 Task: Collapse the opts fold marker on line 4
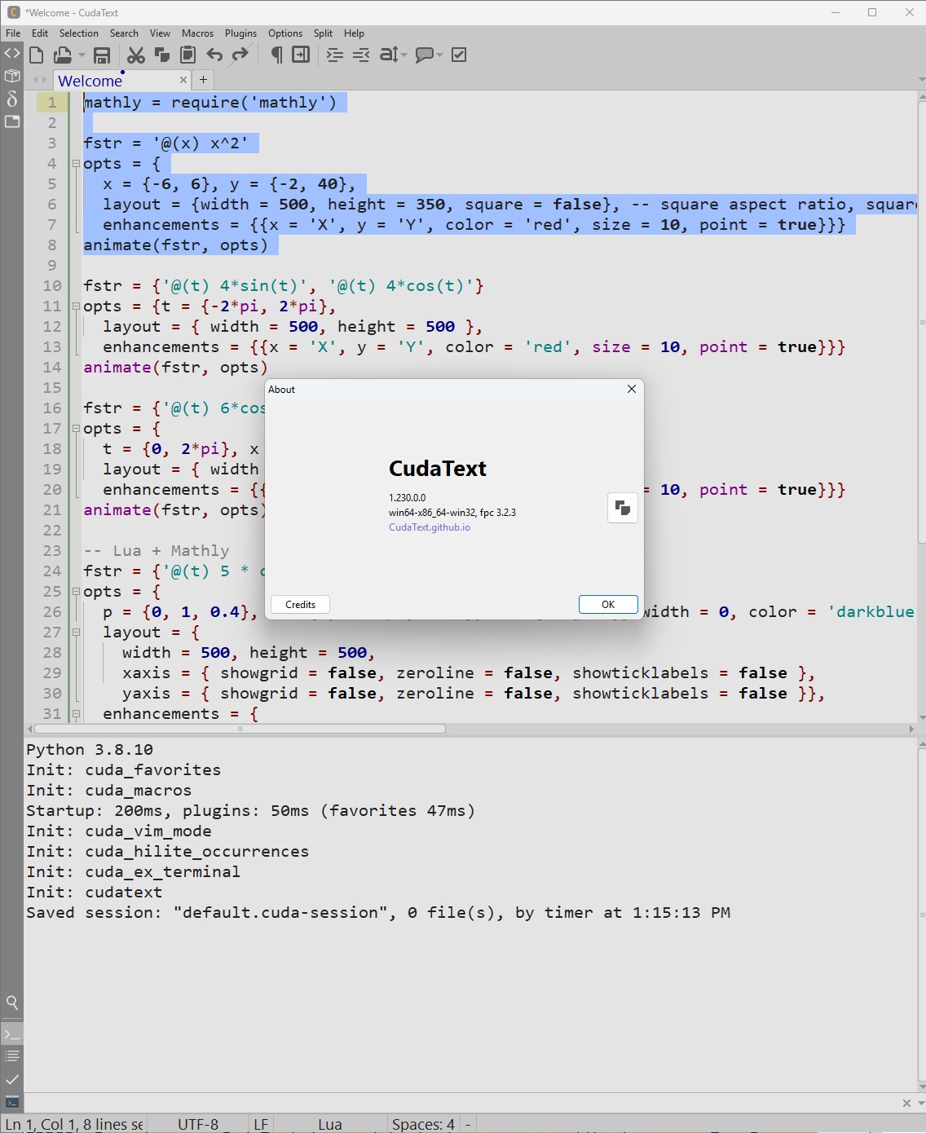pyautogui.click(x=76, y=164)
